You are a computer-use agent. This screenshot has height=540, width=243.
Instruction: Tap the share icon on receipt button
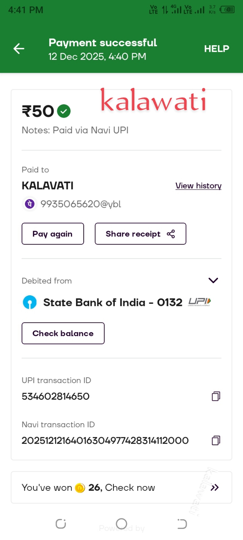click(171, 234)
